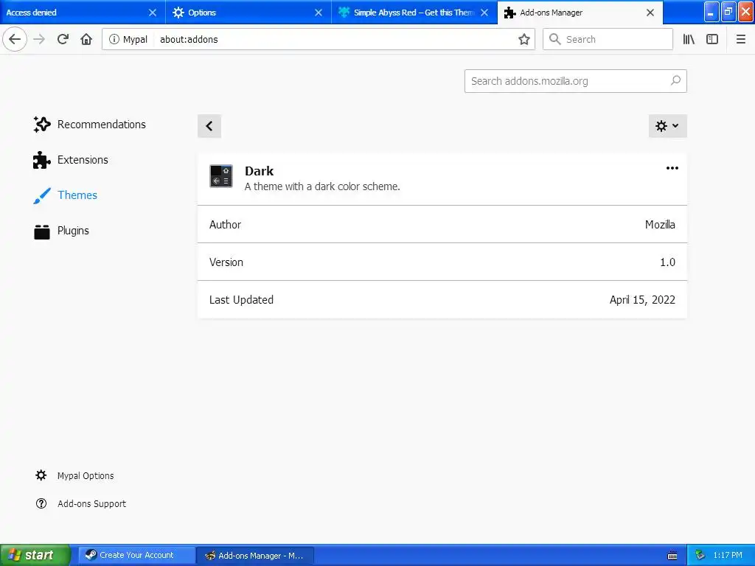
Task: Click the Dark theme preview icon
Action: [221, 176]
